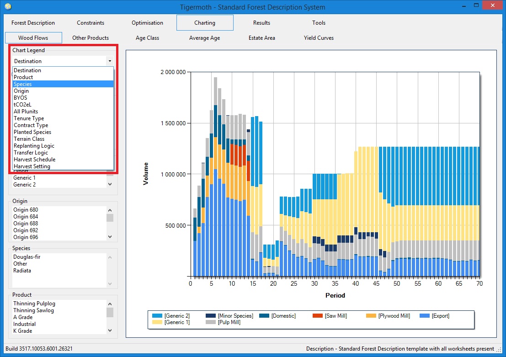506x357 pixels.
Task: Show the Wood Flows chart
Action: (x=33, y=38)
